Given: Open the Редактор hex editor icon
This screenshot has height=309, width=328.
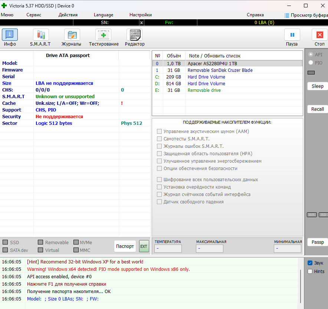Looking at the screenshot, I should (134, 35).
